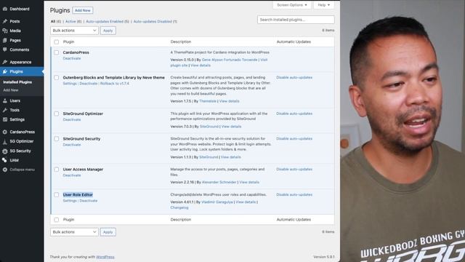Disable auto-updates for User Role Editor
The image size is (465, 262).
point(294,195)
